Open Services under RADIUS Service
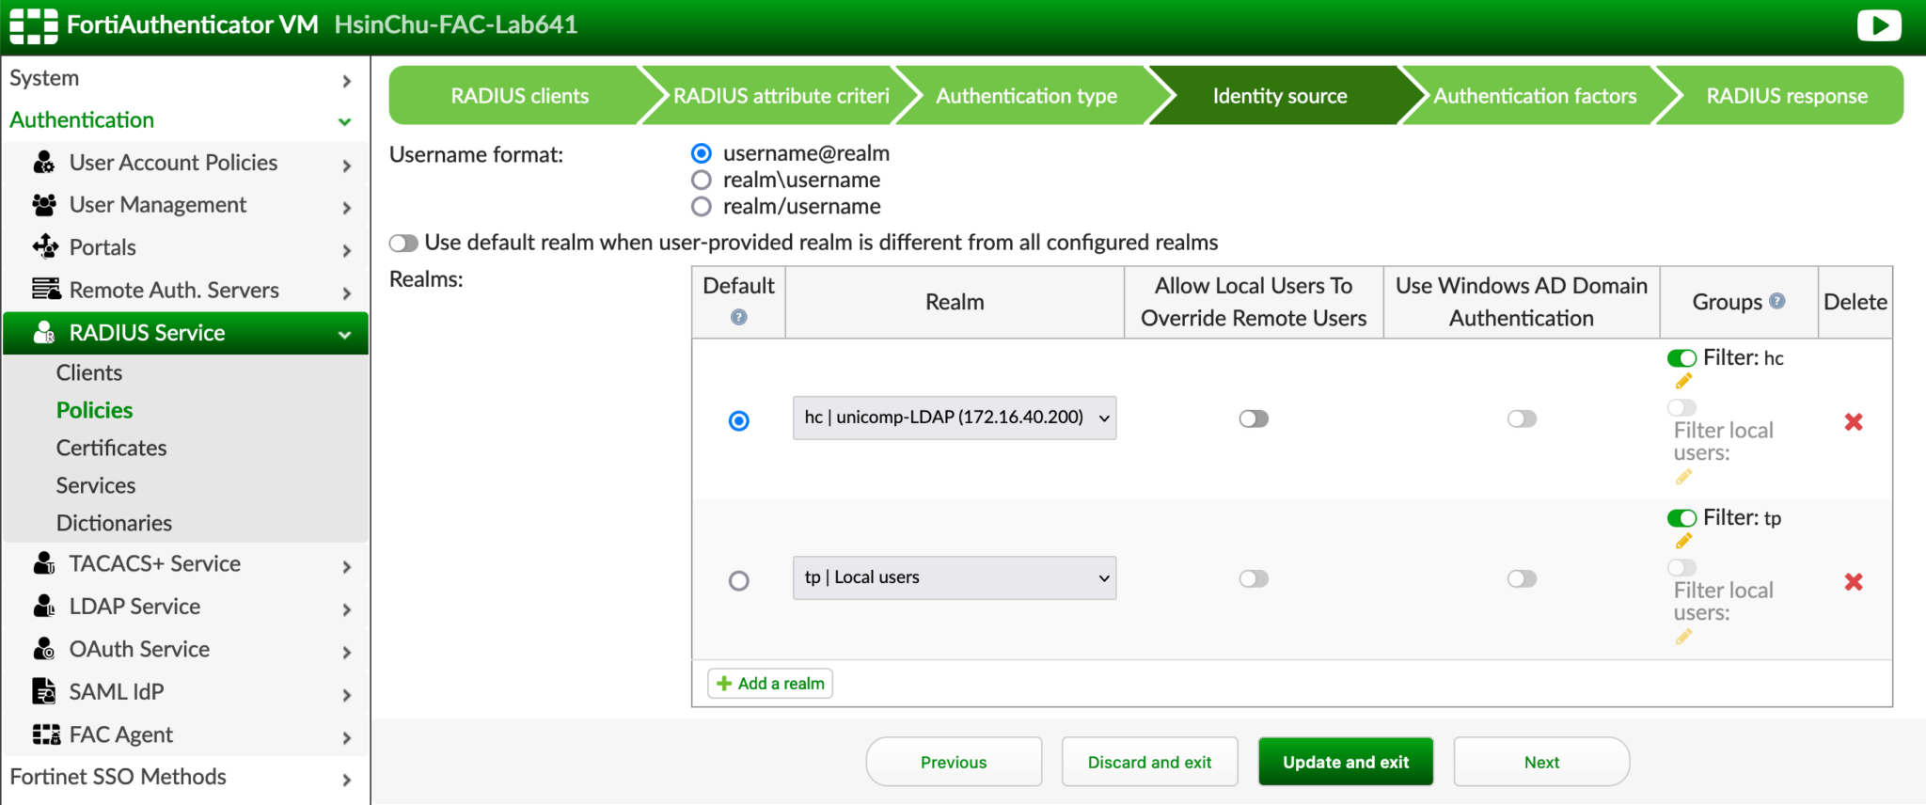Screen dimensions: 1926x805 point(96,485)
